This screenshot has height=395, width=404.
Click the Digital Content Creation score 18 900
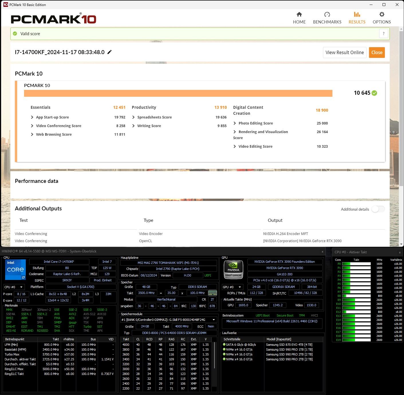point(322,110)
